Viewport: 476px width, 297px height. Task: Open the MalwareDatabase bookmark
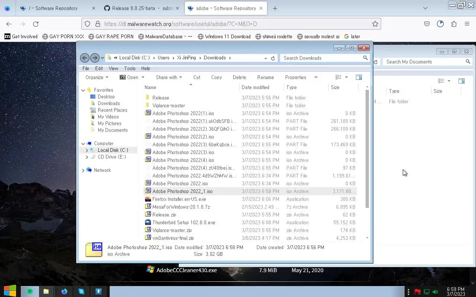point(165,36)
